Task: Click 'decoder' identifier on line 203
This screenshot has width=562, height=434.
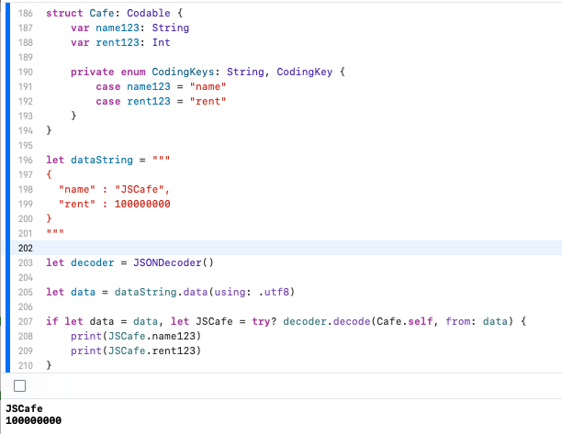Action: tap(93, 262)
